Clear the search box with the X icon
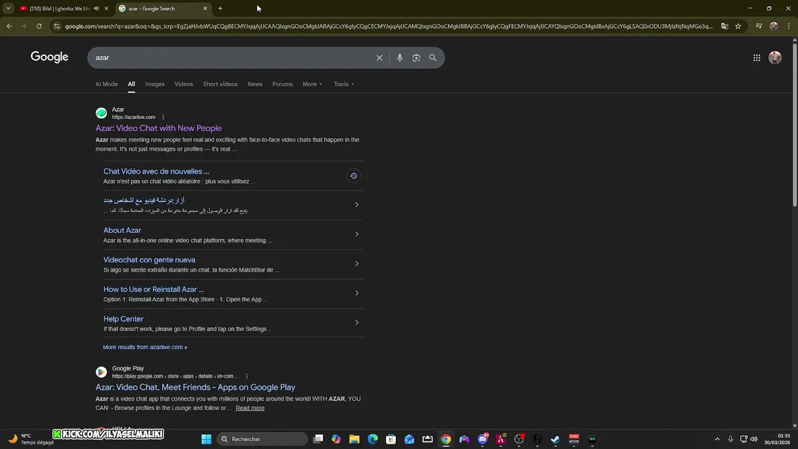Screen dimensions: 798x449 point(379,57)
